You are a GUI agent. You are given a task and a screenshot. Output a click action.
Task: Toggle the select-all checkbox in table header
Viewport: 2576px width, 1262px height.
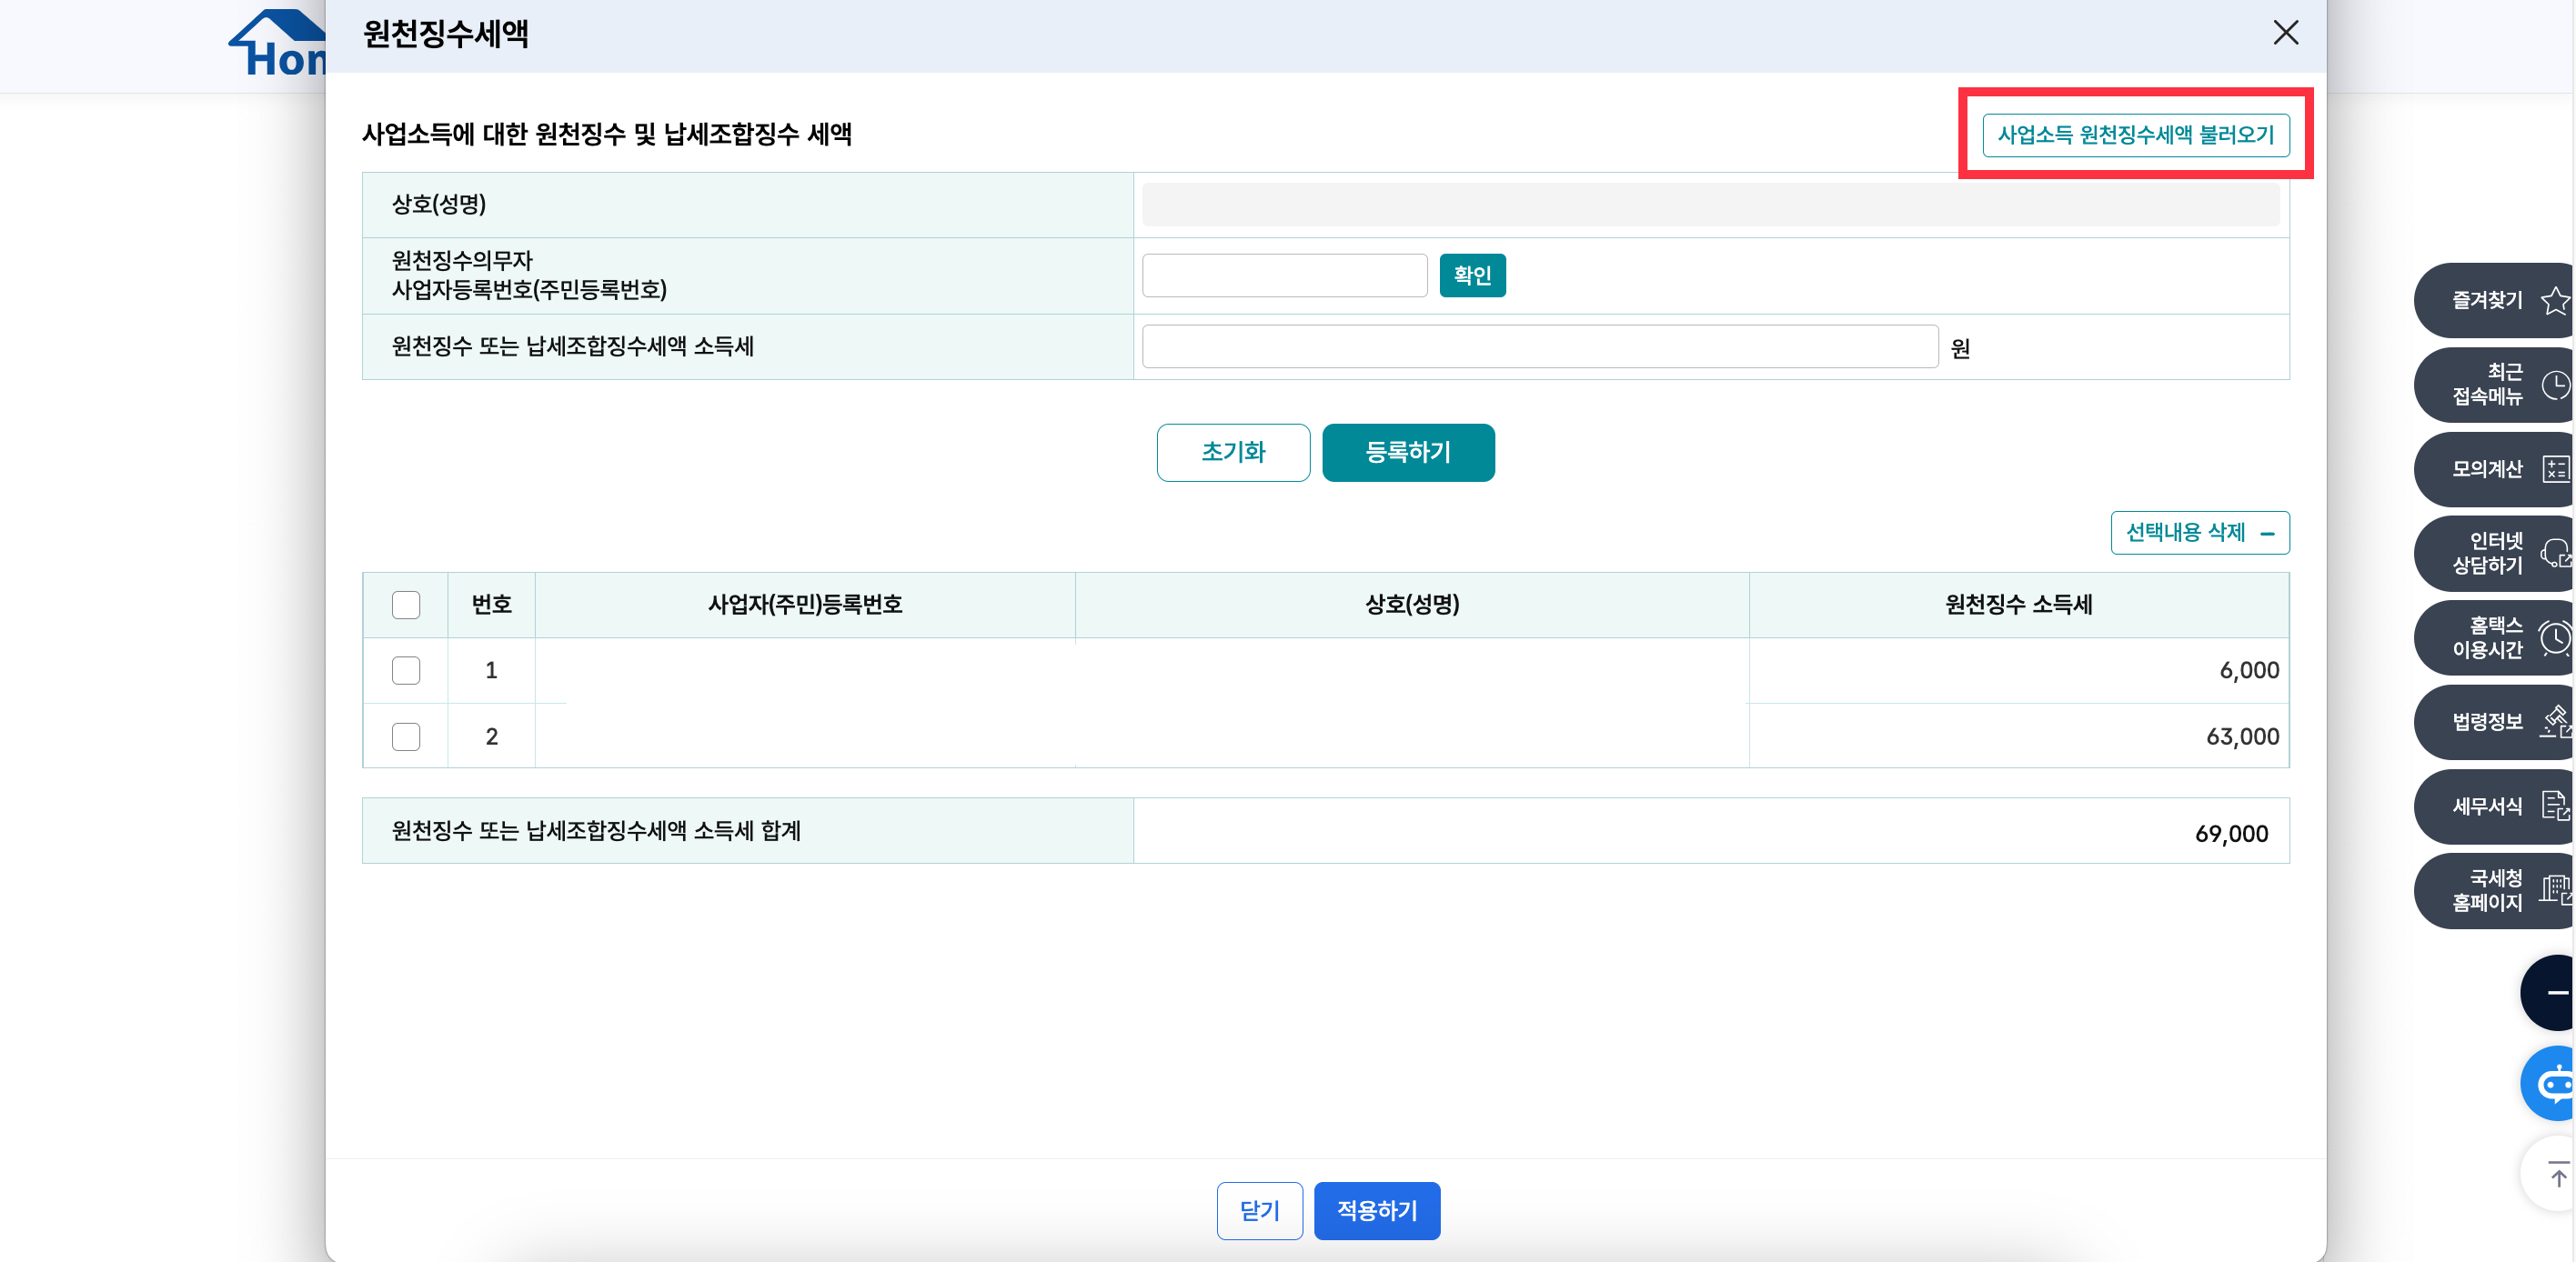click(406, 605)
